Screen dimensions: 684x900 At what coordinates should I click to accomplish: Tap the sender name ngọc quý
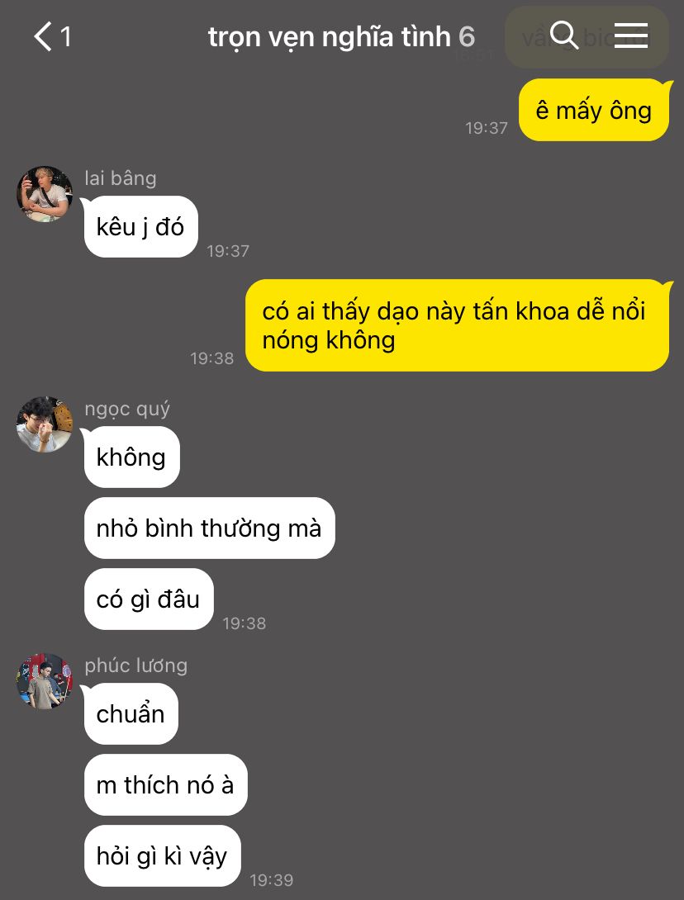coord(127,409)
